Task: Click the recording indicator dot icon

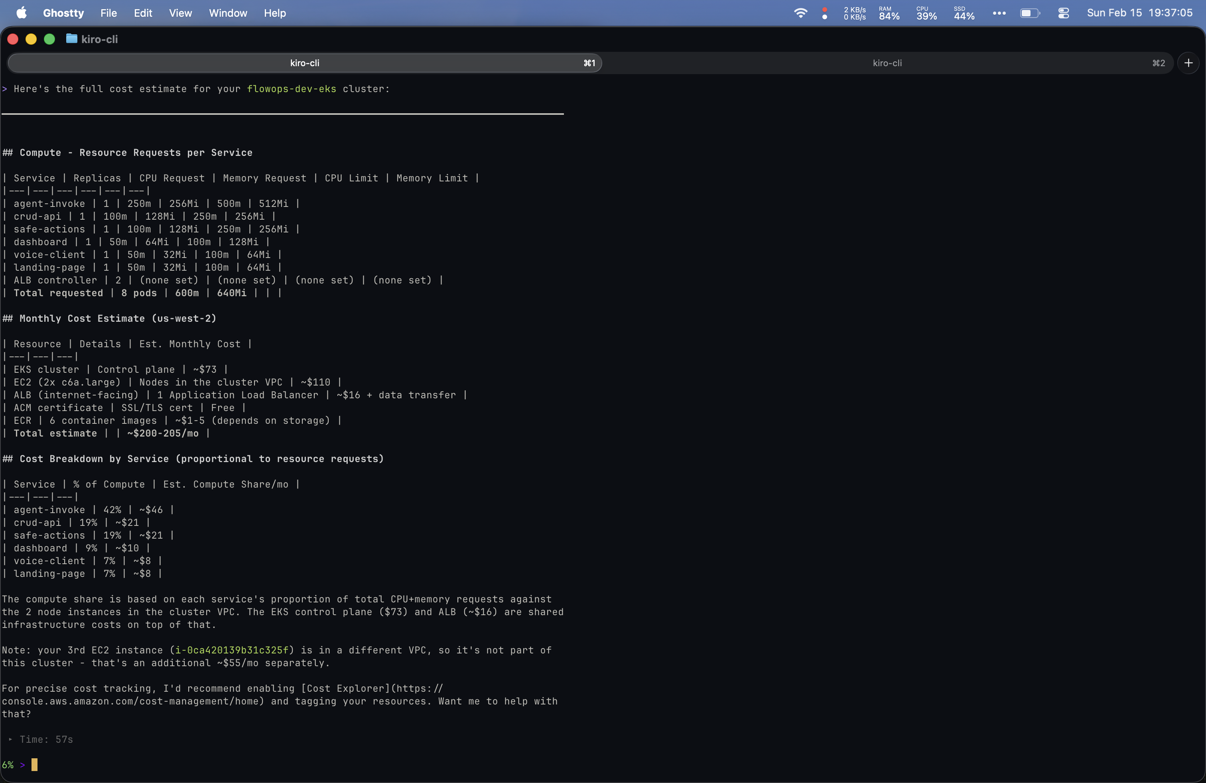Action: pyautogui.click(x=824, y=13)
